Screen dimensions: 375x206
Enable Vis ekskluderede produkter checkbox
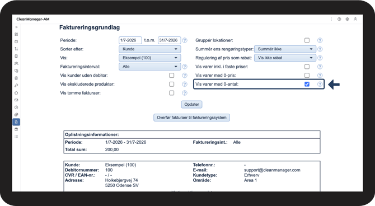[x=171, y=84]
